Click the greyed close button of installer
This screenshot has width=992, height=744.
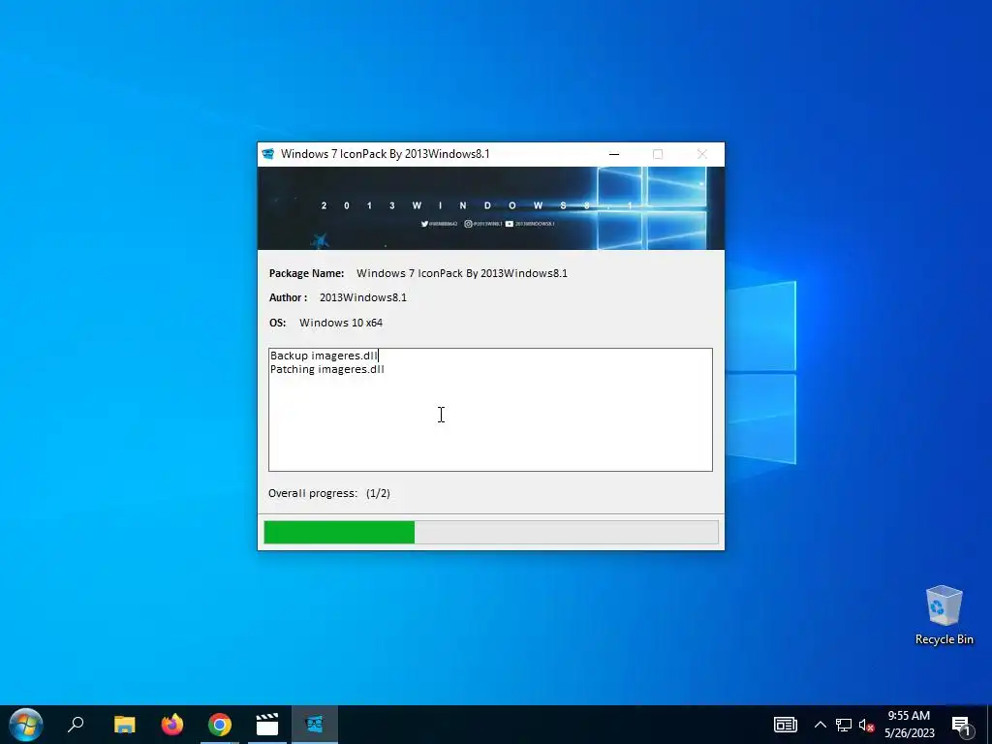pos(702,154)
